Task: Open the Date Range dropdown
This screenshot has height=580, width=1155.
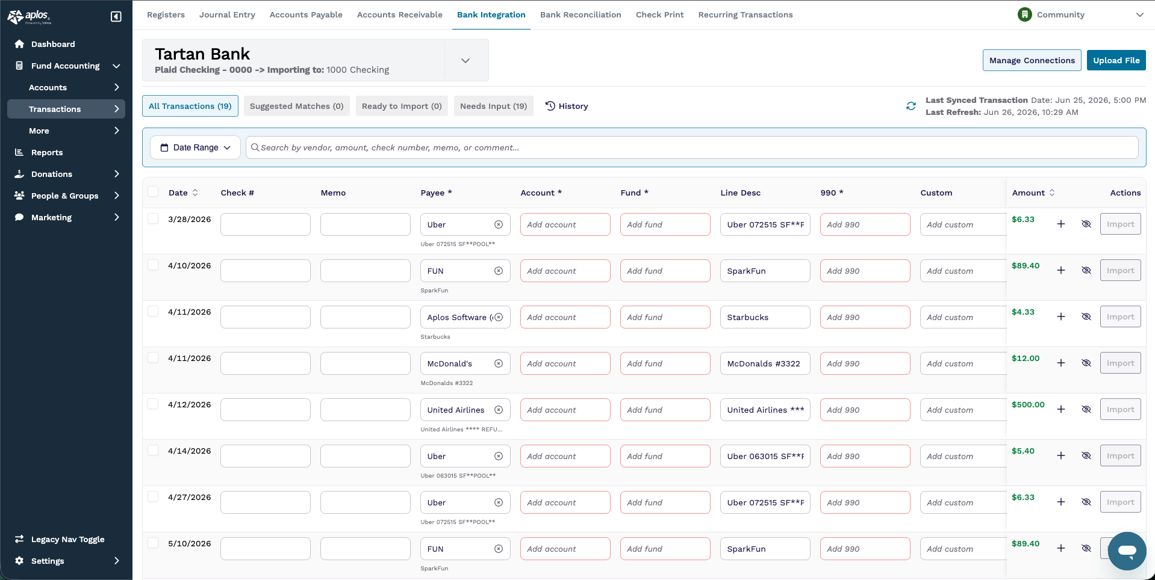Action: point(195,147)
